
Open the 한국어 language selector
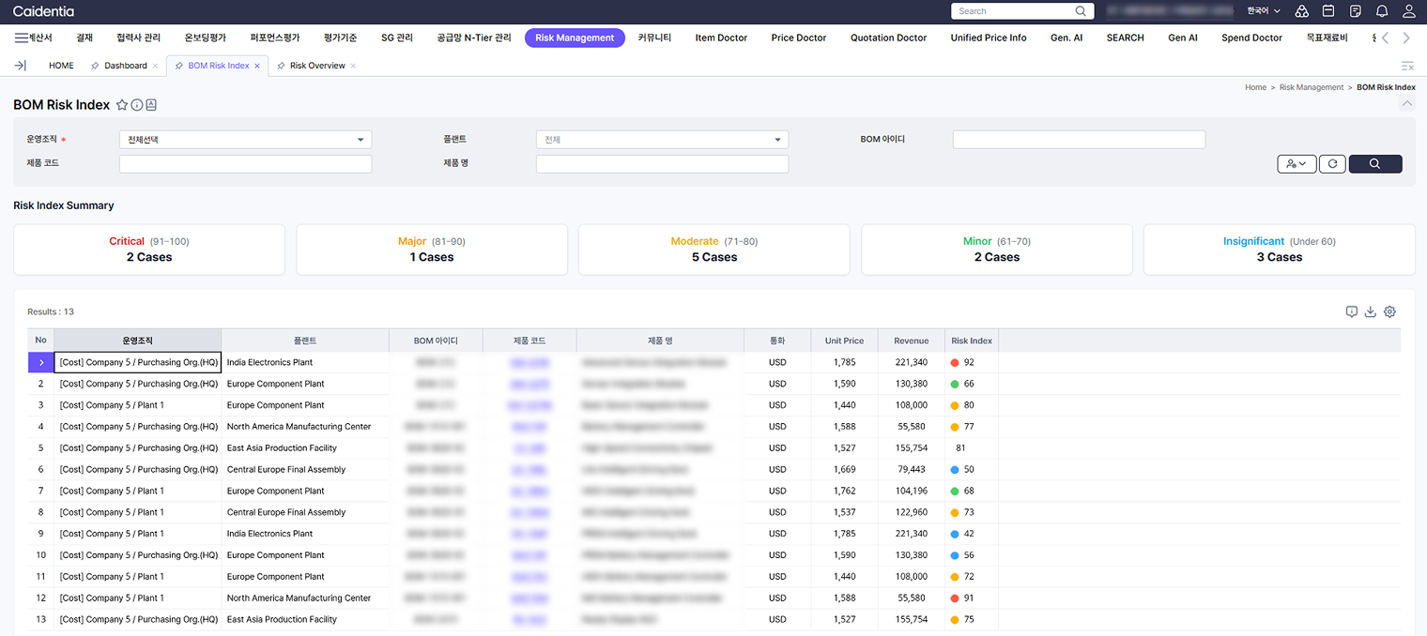point(1263,11)
